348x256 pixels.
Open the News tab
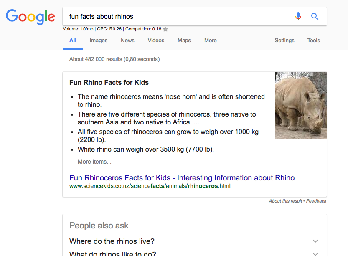tap(127, 41)
